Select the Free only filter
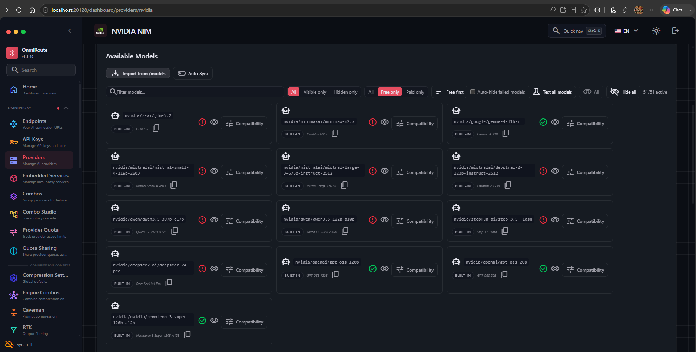This screenshot has width=696, height=352. [390, 92]
